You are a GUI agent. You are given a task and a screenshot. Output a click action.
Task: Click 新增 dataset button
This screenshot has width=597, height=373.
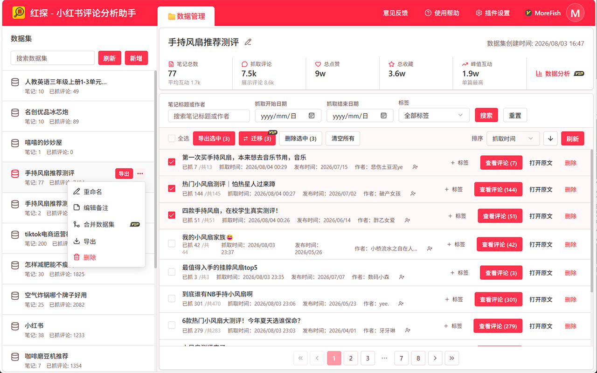pyautogui.click(x=136, y=58)
